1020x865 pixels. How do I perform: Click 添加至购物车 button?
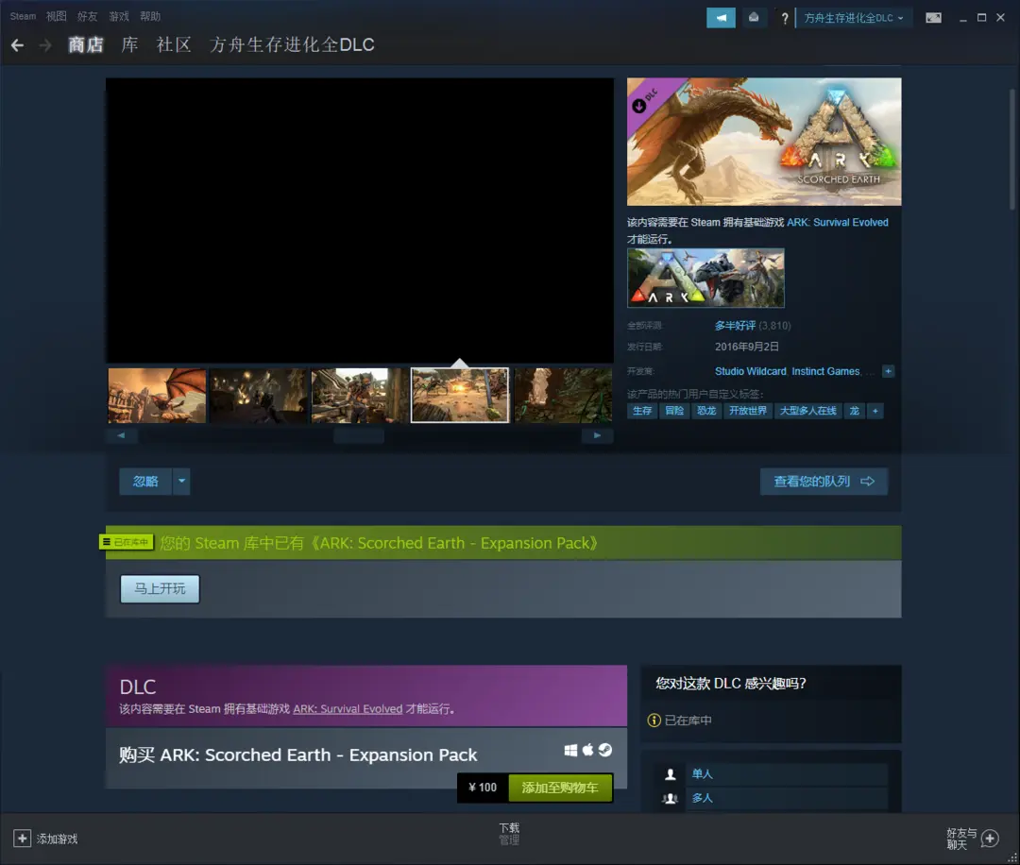(x=560, y=788)
